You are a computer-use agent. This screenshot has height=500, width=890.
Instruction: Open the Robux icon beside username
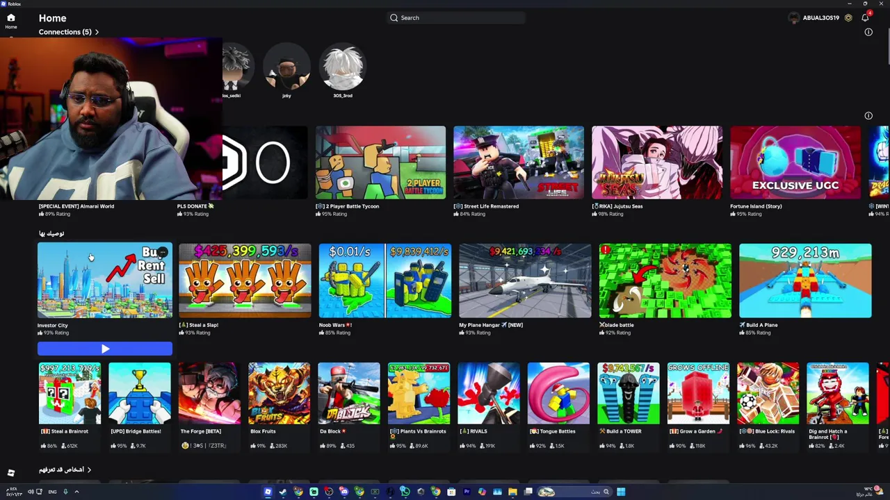848,17
